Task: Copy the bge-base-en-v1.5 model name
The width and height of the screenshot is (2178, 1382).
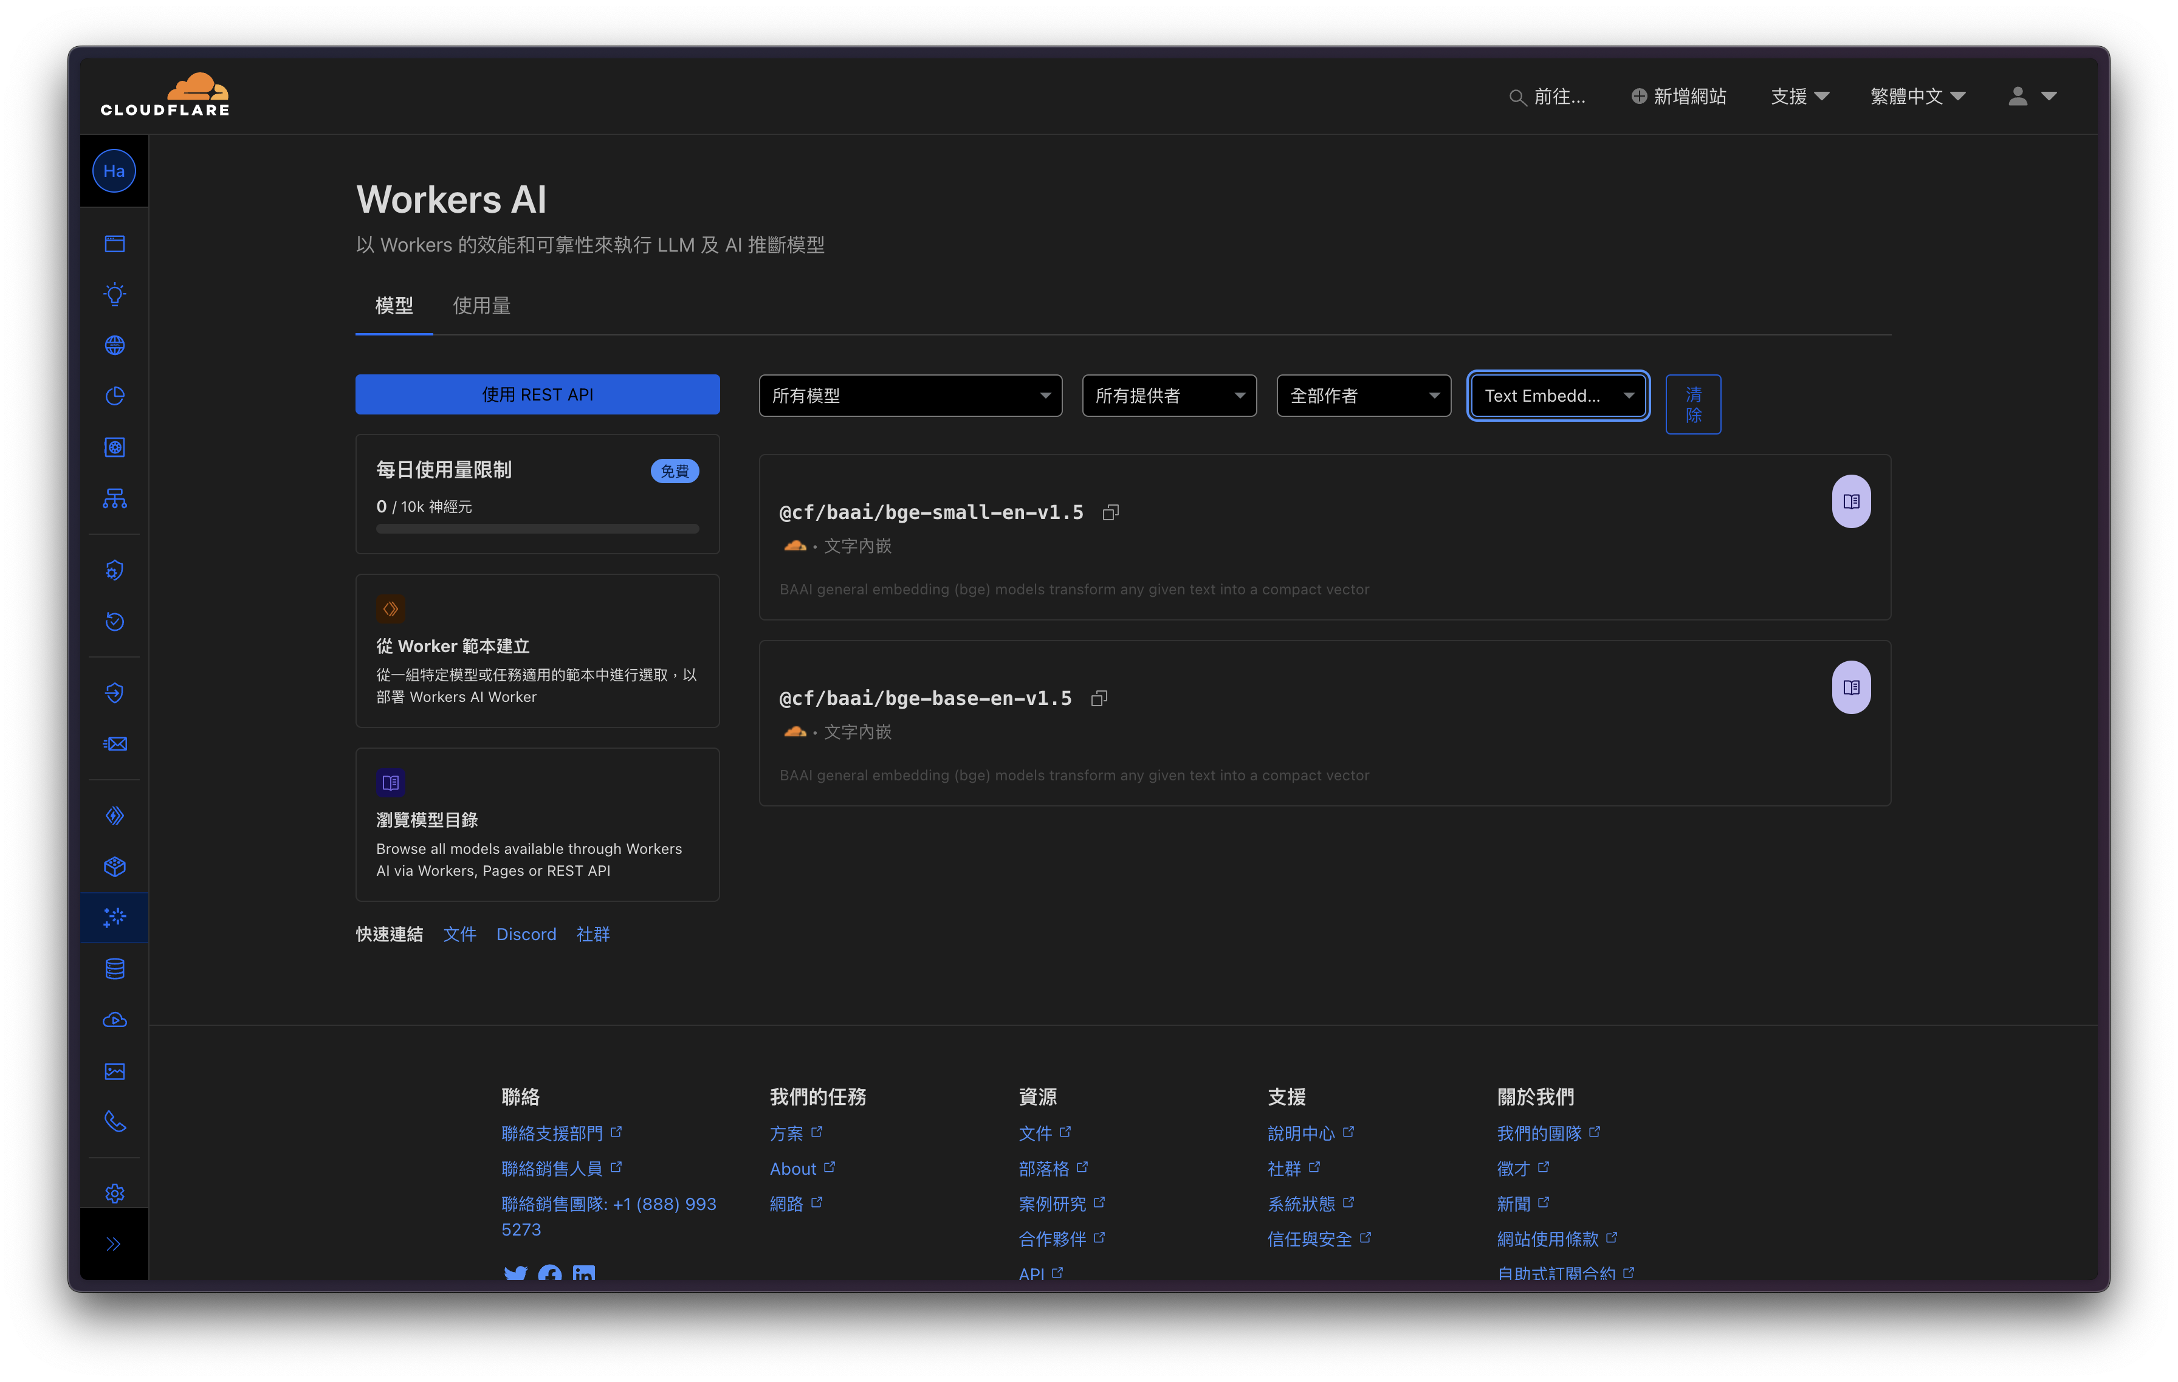Action: click(x=1099, y=698)
